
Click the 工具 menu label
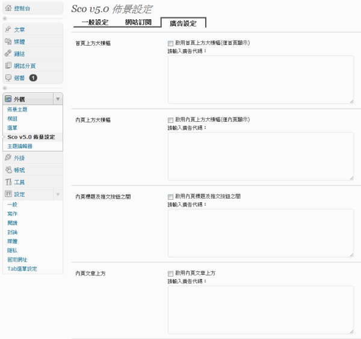click(19, 182)
